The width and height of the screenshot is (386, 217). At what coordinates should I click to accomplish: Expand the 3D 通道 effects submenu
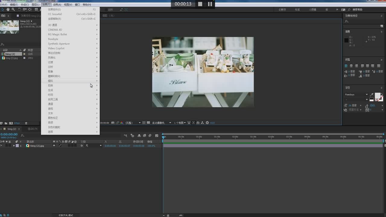(x=70, y=25)
